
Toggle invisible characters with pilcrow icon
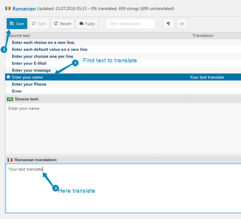pyautogui.click(x=168, y=24)
